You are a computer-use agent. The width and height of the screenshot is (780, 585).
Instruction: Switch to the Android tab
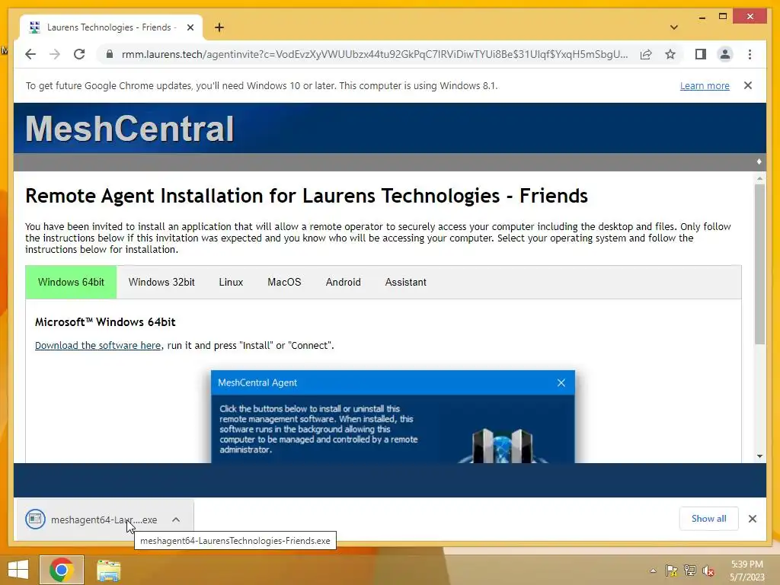[x=344, y=282]
